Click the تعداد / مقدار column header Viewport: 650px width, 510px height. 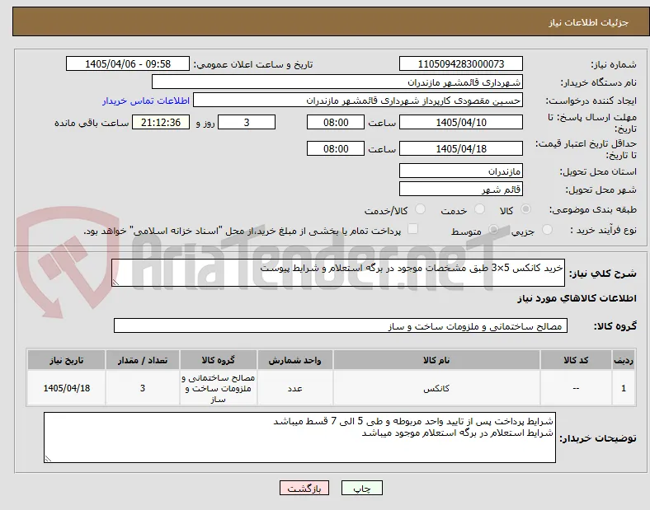143,360
